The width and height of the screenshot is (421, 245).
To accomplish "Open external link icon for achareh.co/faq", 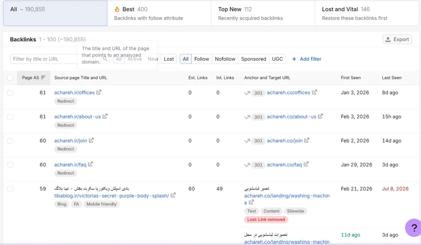I will pos(306,164).
